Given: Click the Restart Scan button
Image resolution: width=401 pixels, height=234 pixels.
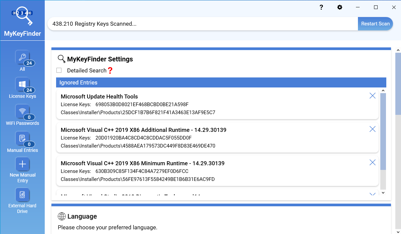Looking at the screenshot, I should point(375,24).
